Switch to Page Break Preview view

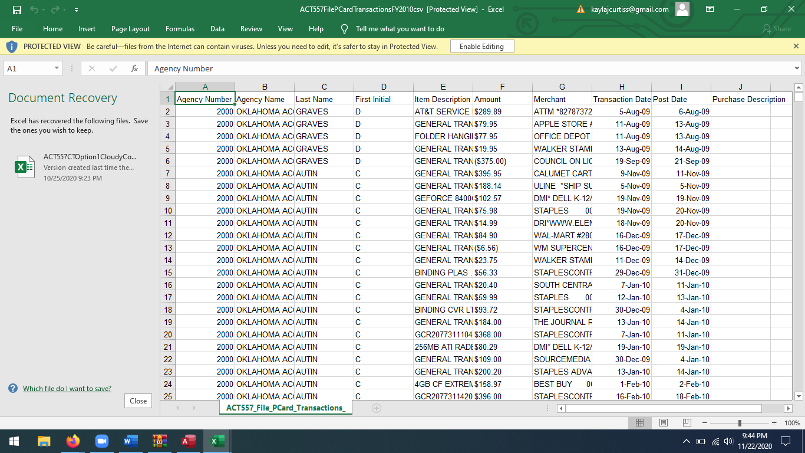tap(687, 423)
